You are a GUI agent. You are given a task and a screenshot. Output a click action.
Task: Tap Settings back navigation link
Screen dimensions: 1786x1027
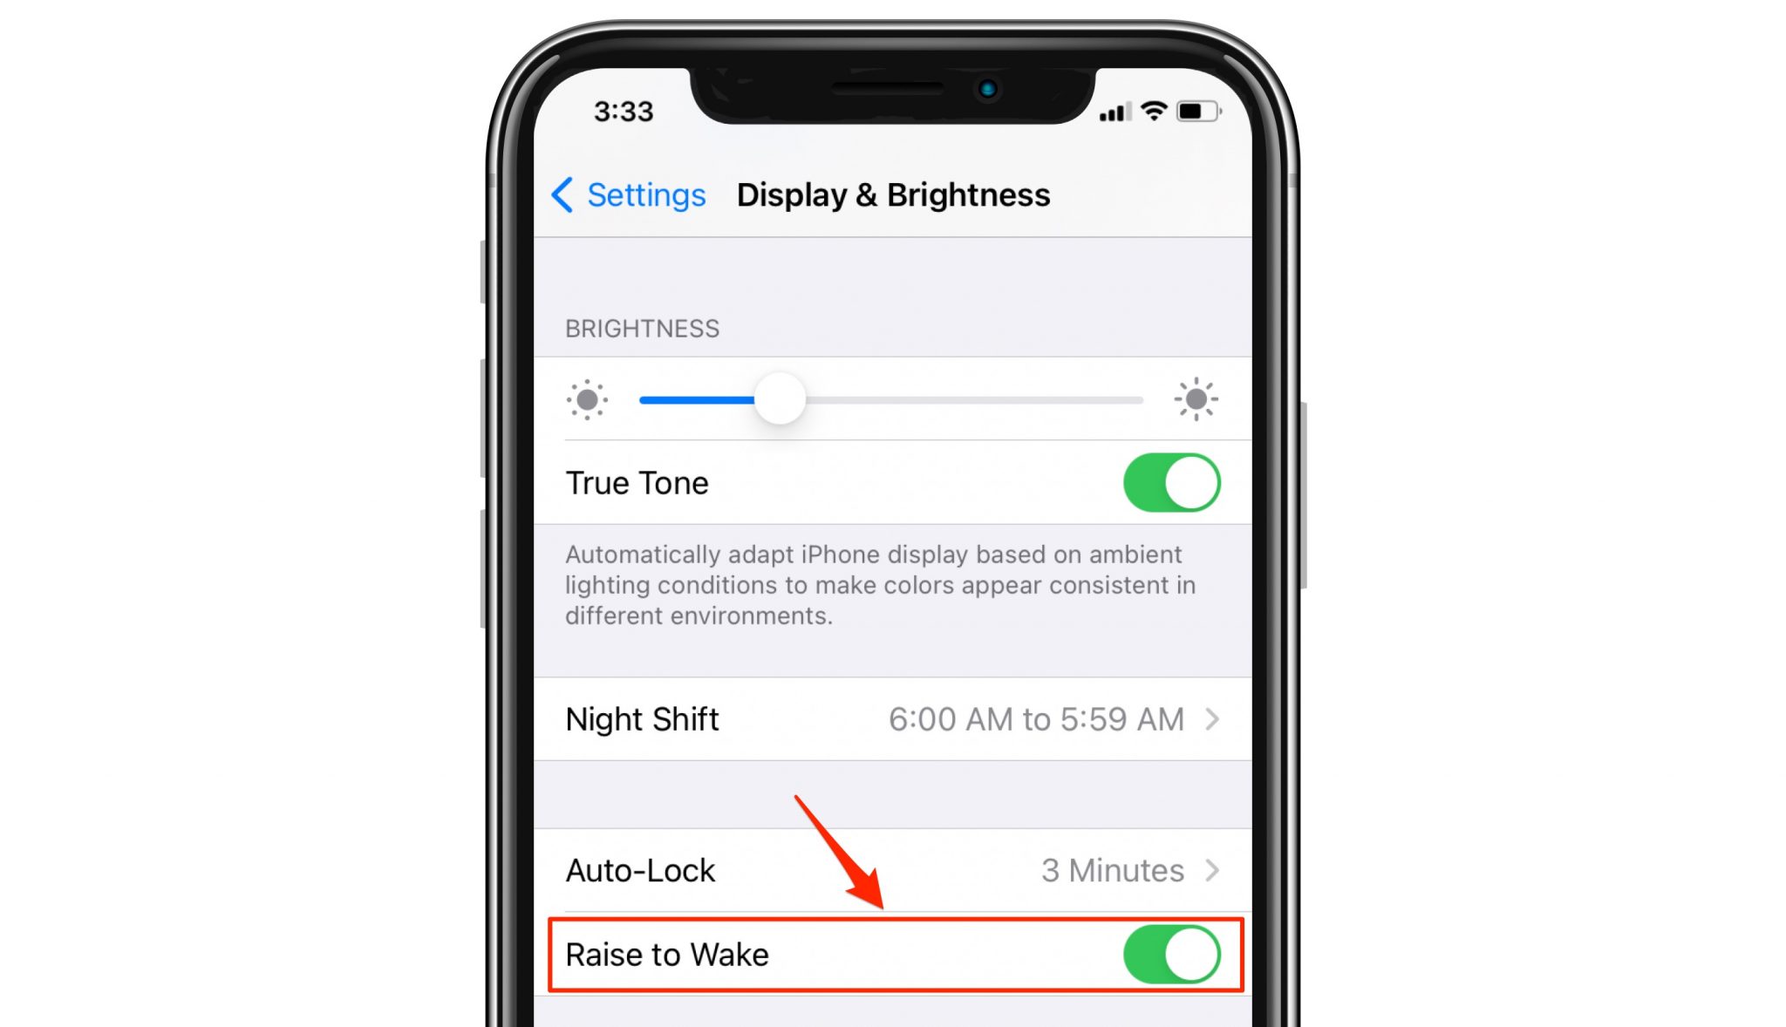click(x=625, y=195)
